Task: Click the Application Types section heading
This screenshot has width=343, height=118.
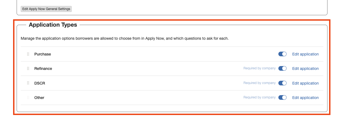Action: tap(53, 25)
